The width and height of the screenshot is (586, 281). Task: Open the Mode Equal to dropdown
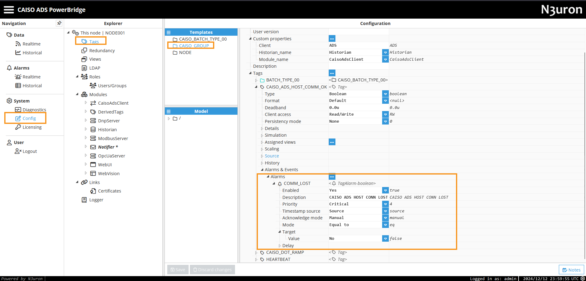coord(385,225)
